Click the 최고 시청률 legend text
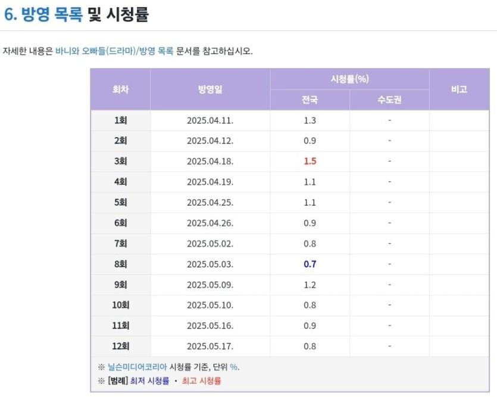 [x=201, y=380]
